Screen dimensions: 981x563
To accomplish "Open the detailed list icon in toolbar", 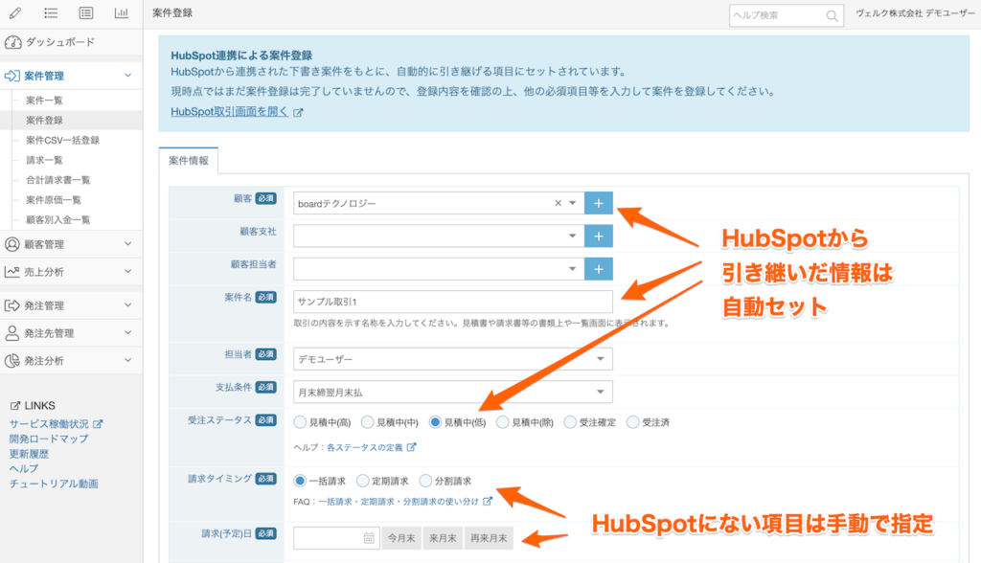I will tap(86, 12).
